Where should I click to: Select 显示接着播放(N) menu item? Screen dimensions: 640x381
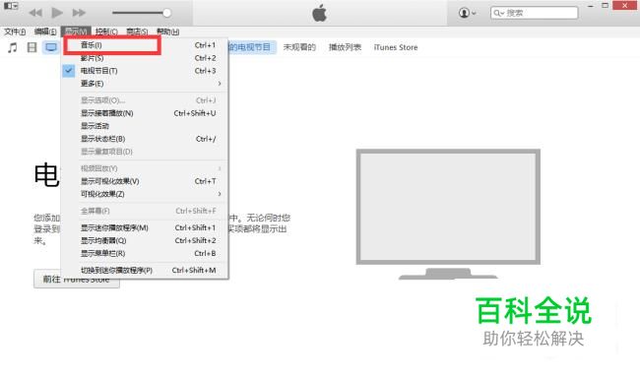[x=145, y=113]
